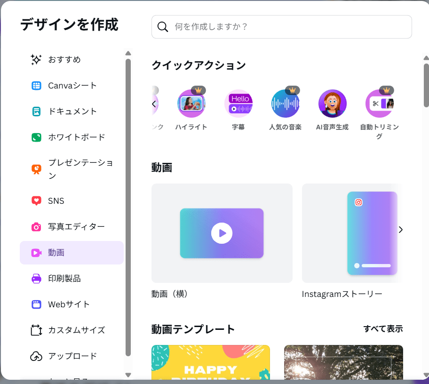429x384 pixels.
Task: Click the 自動トリミング label
Action: [380, 131]
